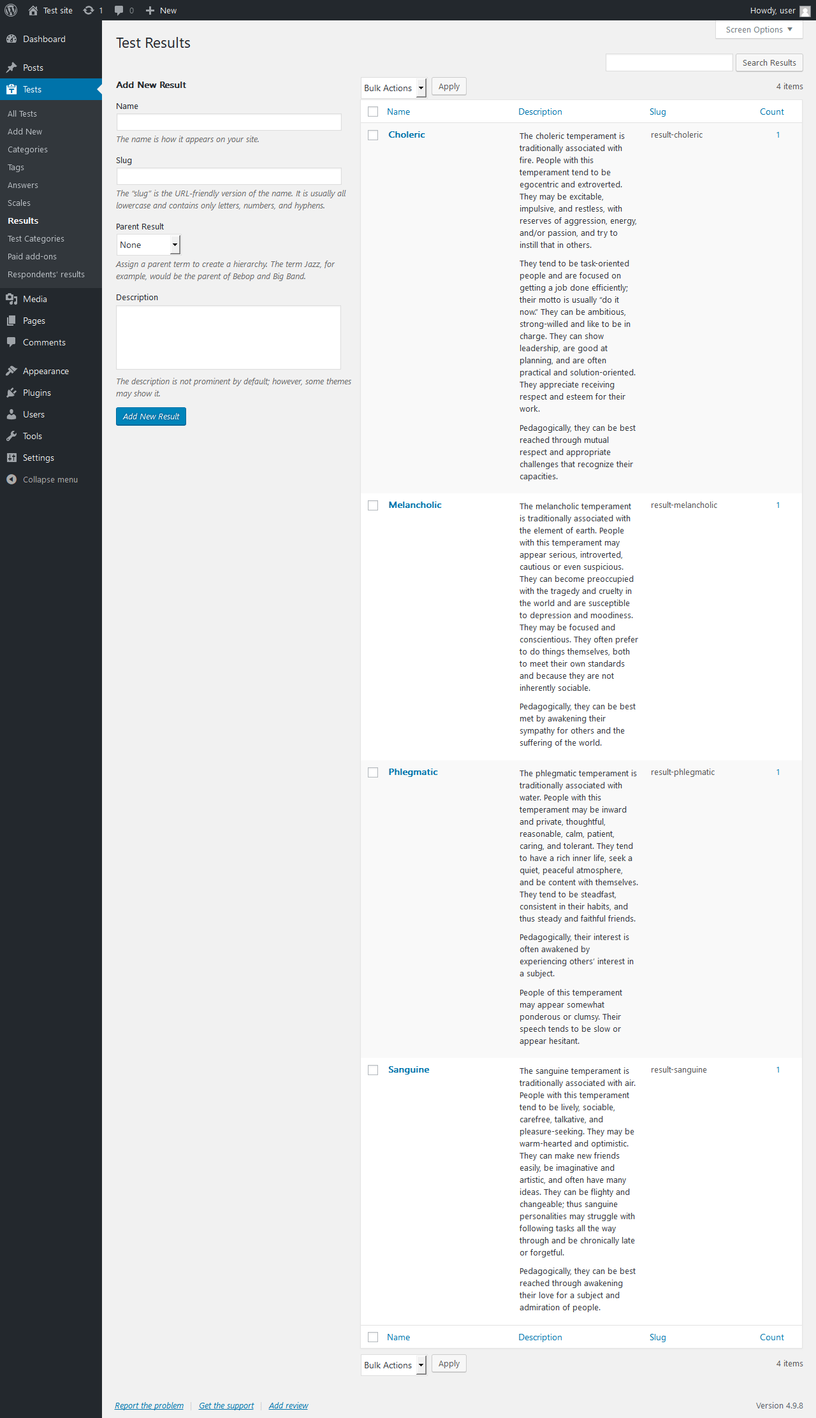Open the top Bulk Actions dropdown
Image resolution: width=816 pixels, height=1418 pixels.
tap(393, 88)
